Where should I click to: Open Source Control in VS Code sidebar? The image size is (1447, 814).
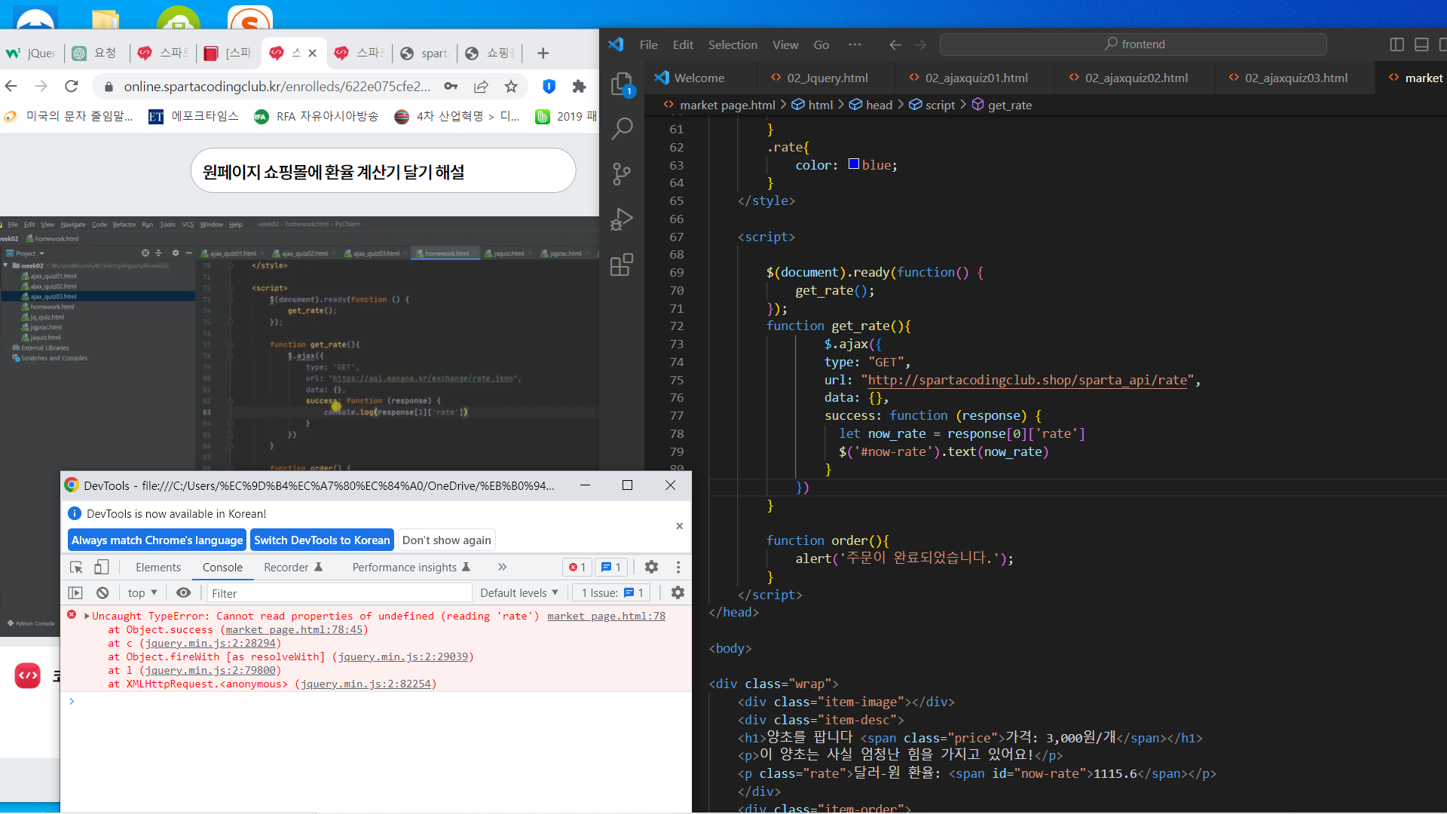pos(622,174)
